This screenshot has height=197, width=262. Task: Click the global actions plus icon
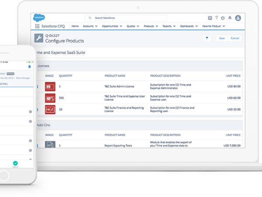210,18
